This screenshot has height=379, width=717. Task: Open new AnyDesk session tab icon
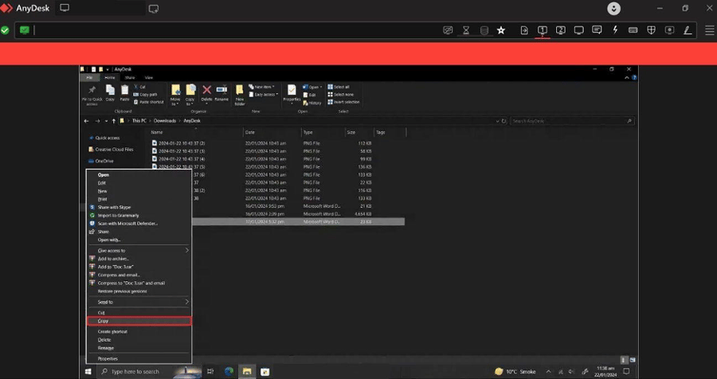[x=154, y=8]
